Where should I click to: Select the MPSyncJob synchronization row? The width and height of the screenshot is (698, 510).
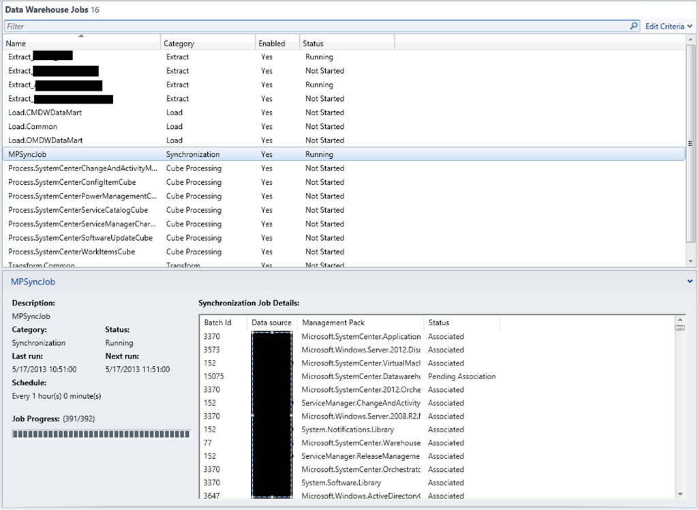(27, 155)
